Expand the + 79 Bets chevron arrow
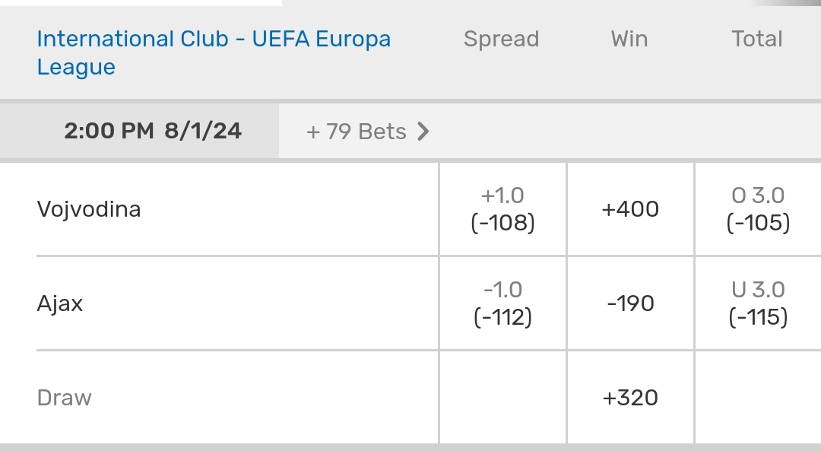Viewport: 821px width, 451px height. click(423, 132)
